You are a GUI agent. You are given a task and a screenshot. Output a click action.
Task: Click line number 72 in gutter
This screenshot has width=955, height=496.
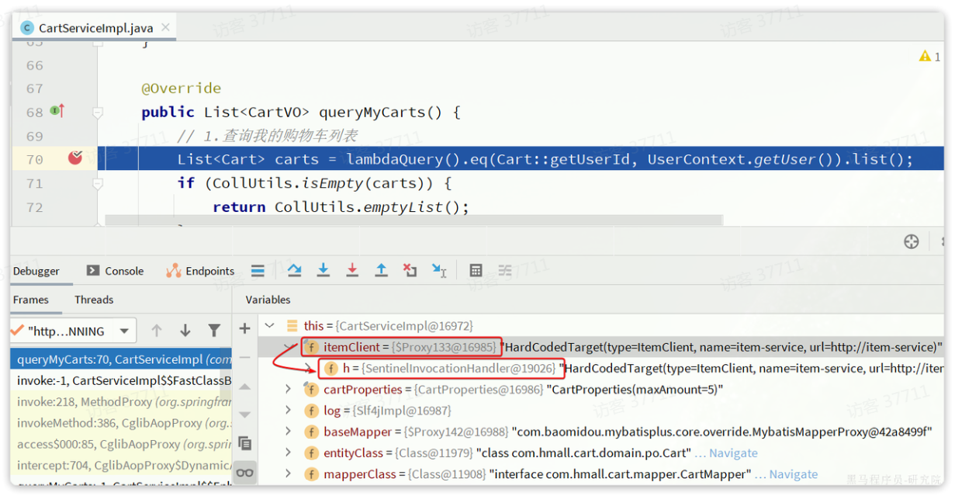point(34,207)
